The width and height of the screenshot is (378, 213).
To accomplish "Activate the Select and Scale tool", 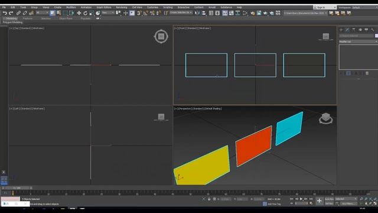I will (x=92, y=13).
